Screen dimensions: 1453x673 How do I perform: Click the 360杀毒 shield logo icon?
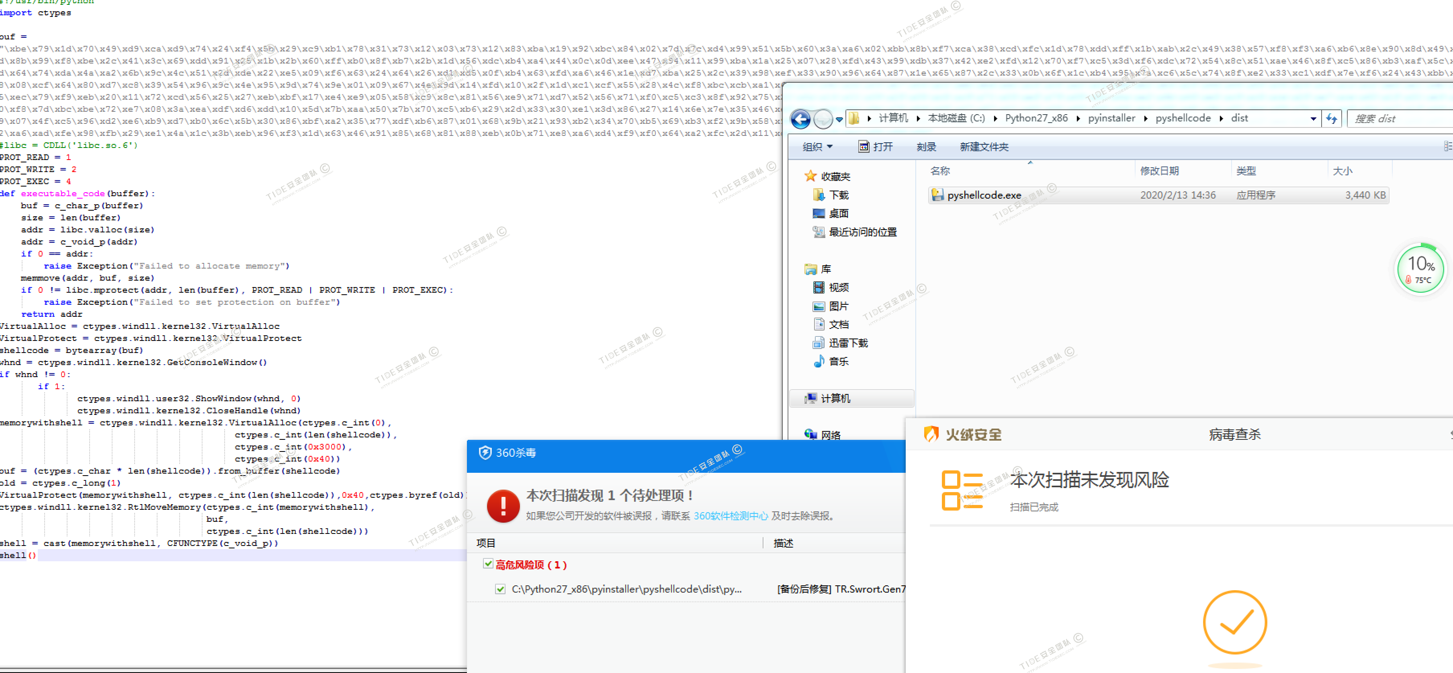click(x=485, y=452)
